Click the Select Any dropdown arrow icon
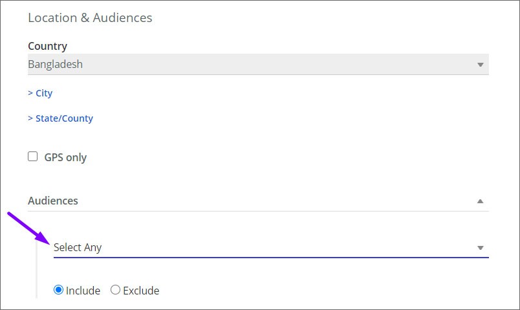Viewport: 520px width, 310px height. [480, 248]
